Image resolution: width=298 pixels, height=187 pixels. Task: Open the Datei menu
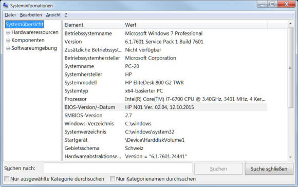[10, 15]
